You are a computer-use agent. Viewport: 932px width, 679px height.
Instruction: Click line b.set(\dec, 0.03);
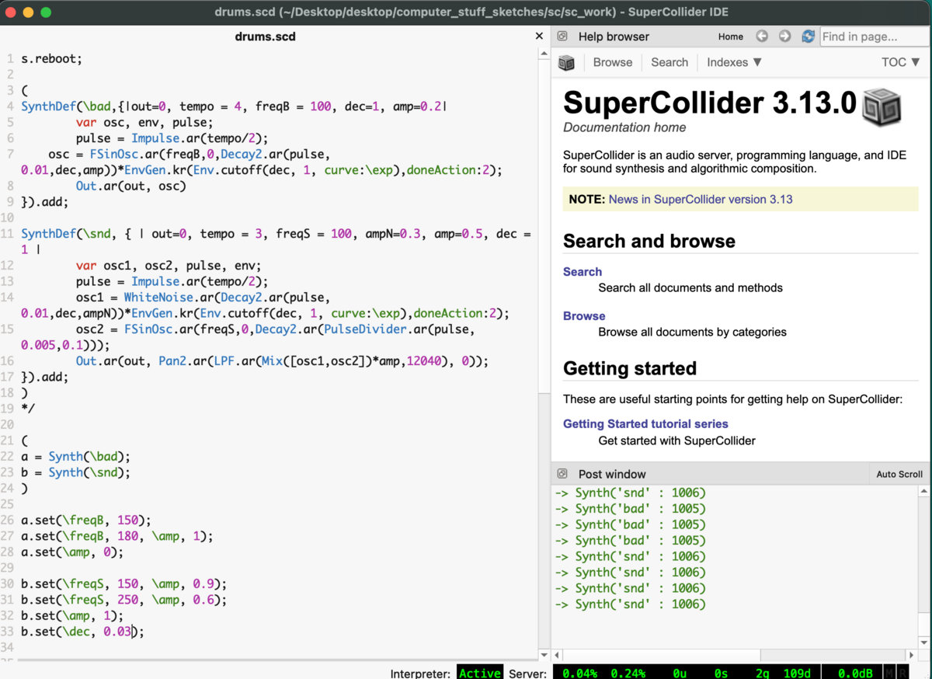click(82, 632)
